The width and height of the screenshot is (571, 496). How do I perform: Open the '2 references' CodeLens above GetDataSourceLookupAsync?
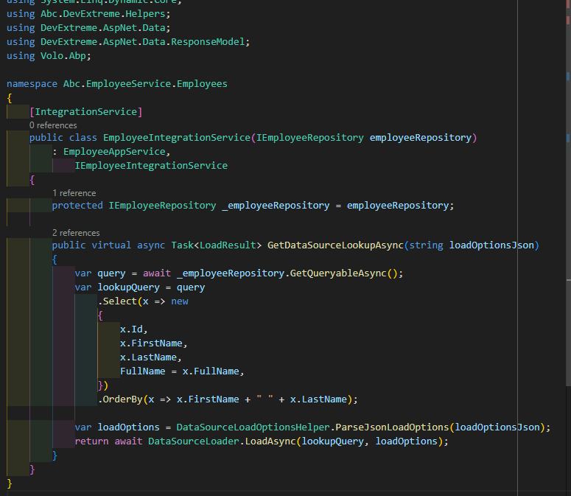coord(76,233)
